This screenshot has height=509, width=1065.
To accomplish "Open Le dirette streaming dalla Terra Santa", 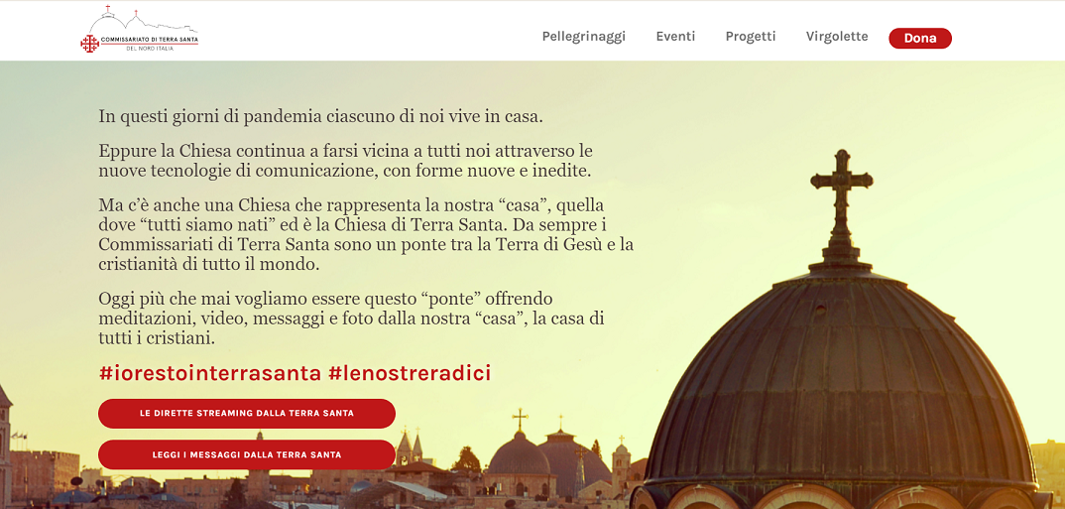I will coord(247,413).
